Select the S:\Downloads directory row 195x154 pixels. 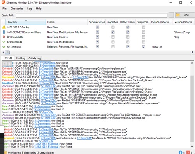point(97,42)
